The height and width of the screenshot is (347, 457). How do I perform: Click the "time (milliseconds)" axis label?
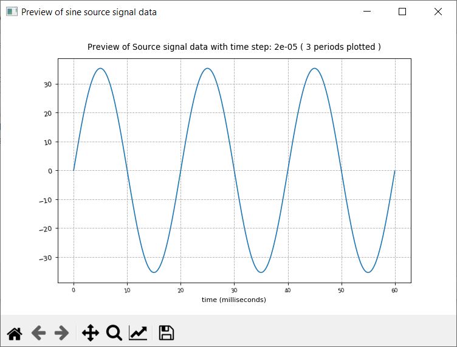234,300
